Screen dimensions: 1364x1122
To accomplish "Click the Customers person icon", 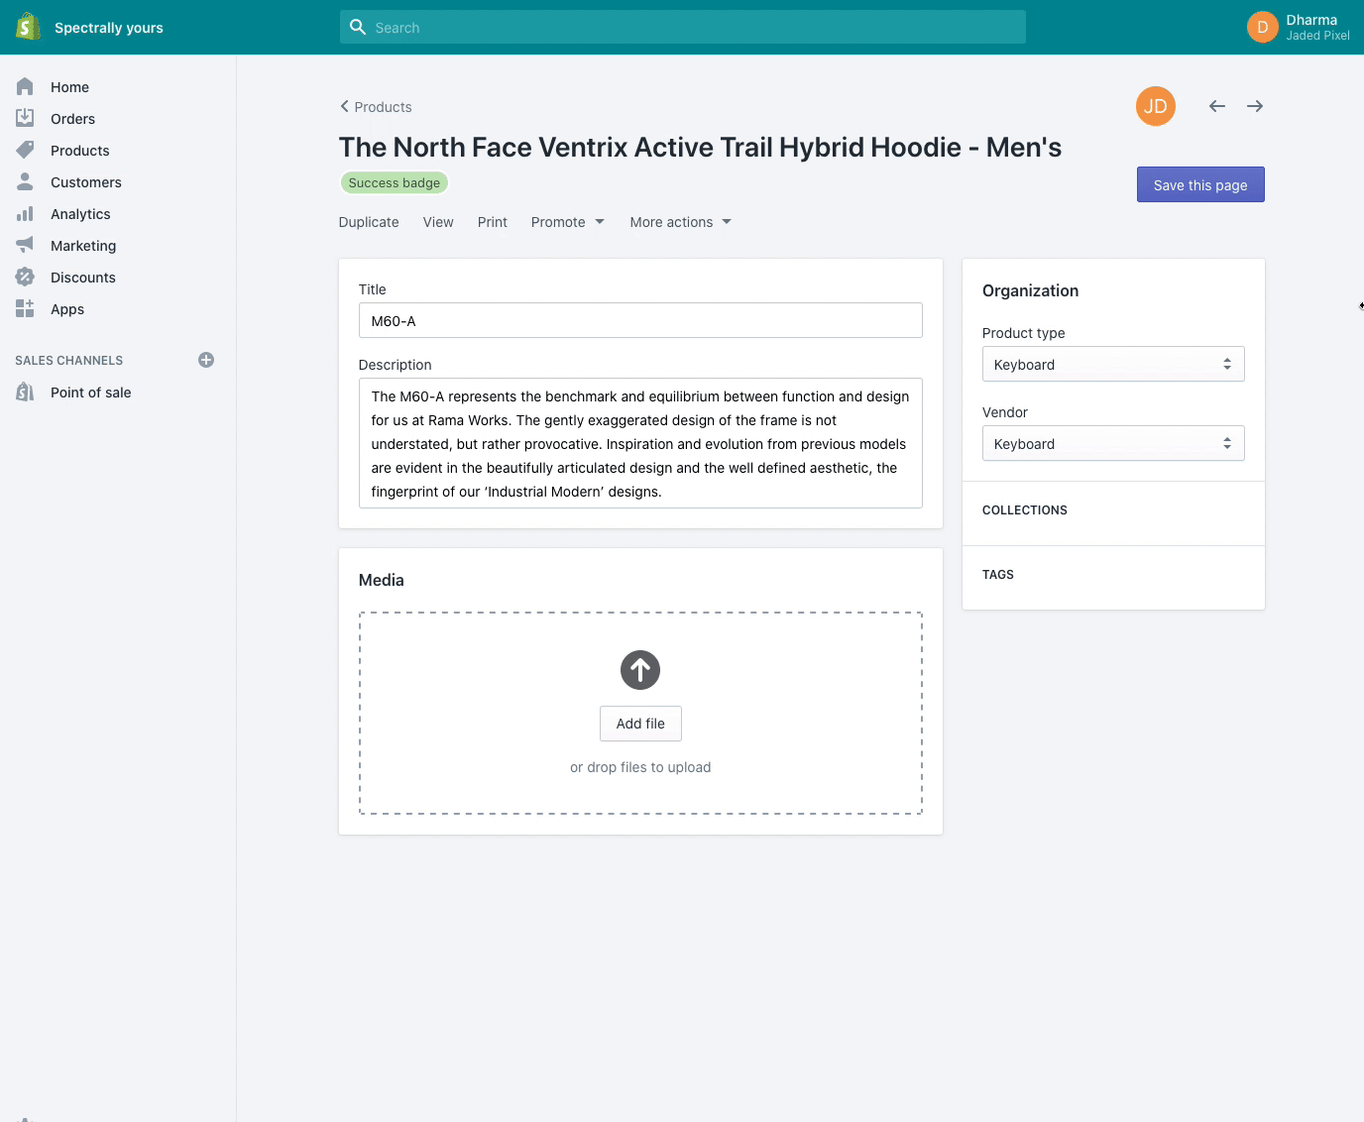I will [x=25, y=181].
